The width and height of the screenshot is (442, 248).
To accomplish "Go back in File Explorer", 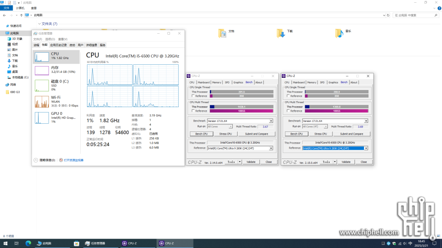I will point(4,15).
